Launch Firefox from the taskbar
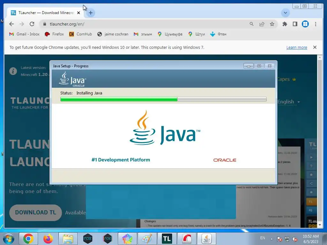The width and height of the screenshot is (327, 245). coord(48,239)
